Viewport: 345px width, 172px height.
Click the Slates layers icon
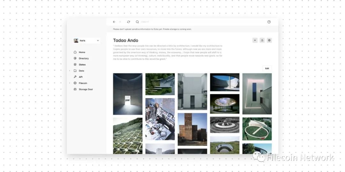(x=75, y=64)
